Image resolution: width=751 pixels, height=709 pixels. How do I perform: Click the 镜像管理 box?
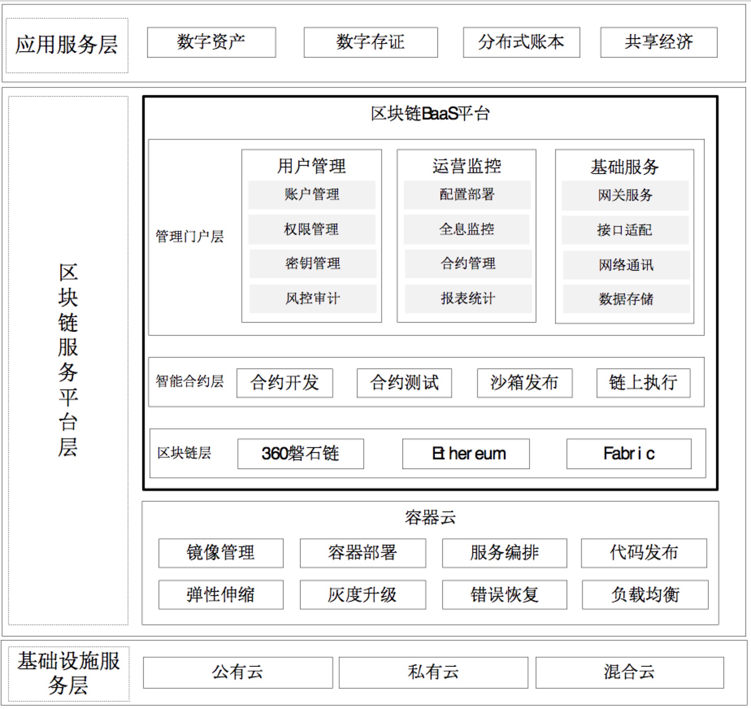(221, 553)
